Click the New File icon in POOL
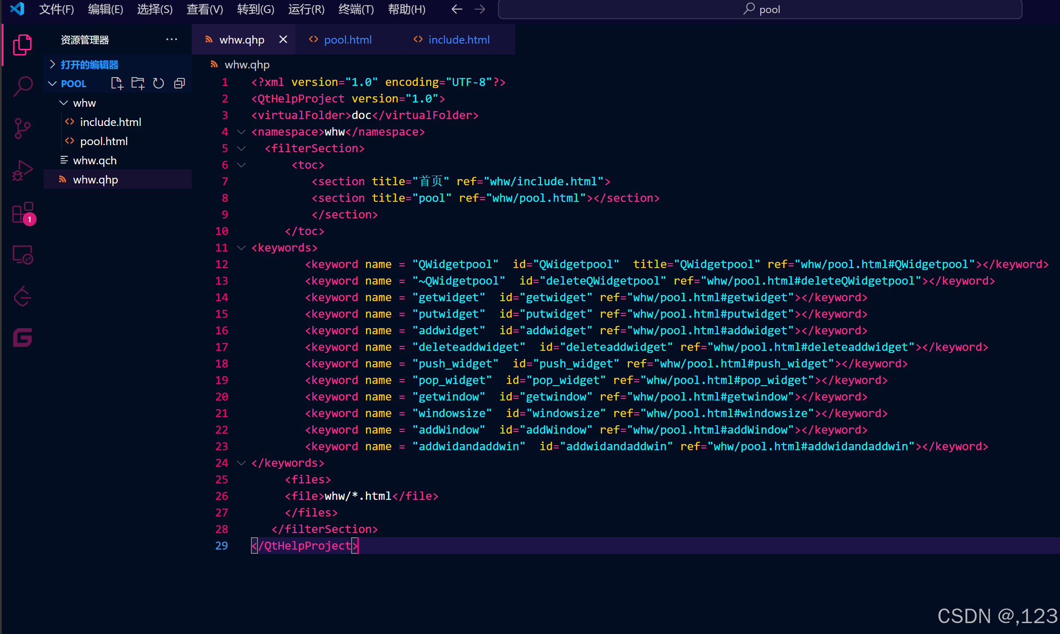The image size is (1060, 634). click(x=117, y=83)
